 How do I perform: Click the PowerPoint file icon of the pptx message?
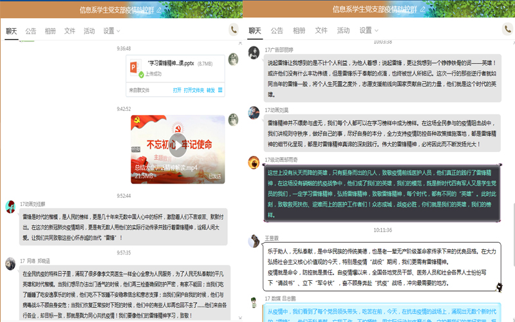tap(133, 68)
